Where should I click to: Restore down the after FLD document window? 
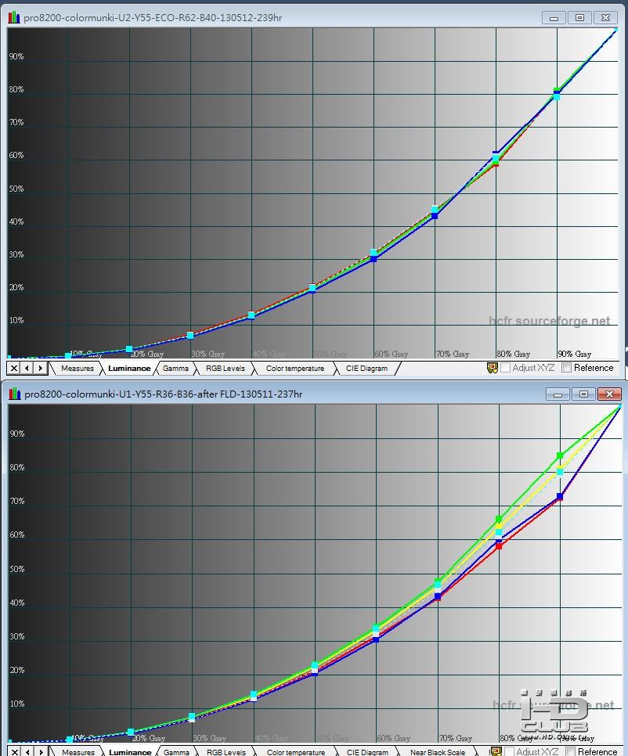(583, 394)
